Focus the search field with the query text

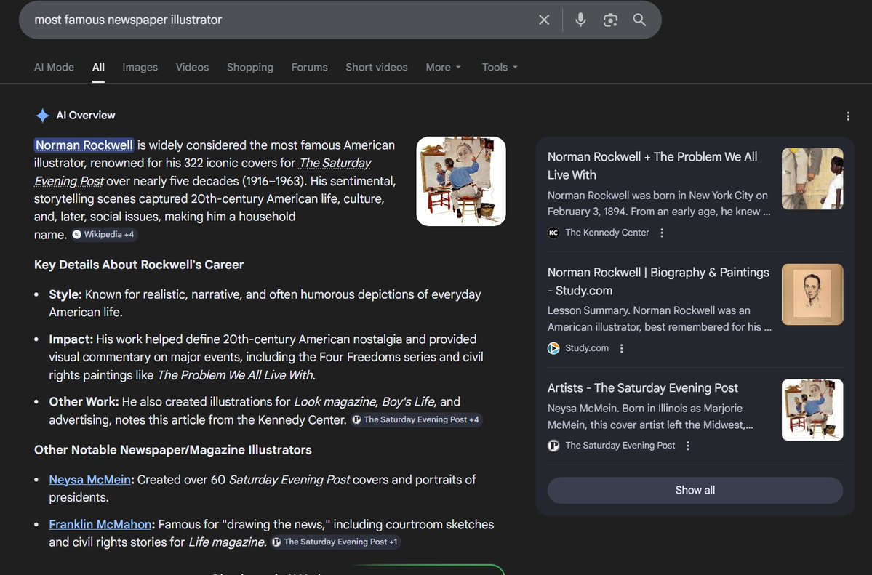tap(278, 20)
